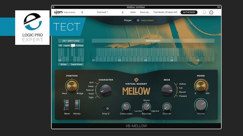Click the C2 key on instrument keyboard
The height and width of the screenshot is (136, 243).
(119, 59)
